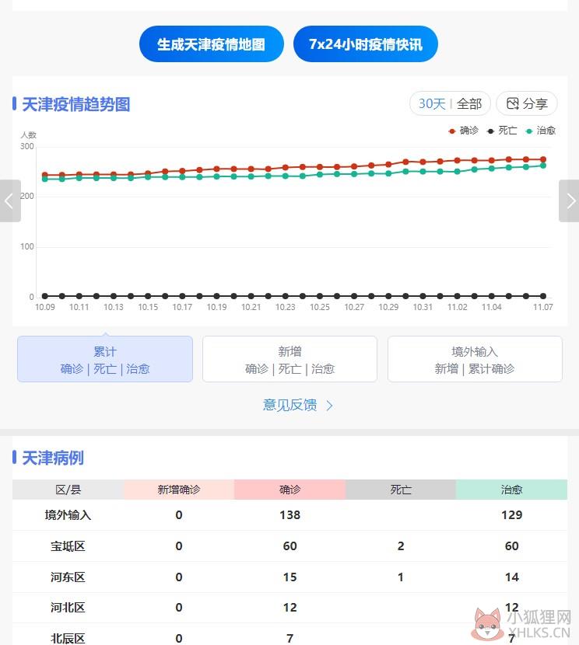The width and height of the screenshot is (579, 645).
Task: Click the 死亡 data point at 10.09
Action: (45, 296)
